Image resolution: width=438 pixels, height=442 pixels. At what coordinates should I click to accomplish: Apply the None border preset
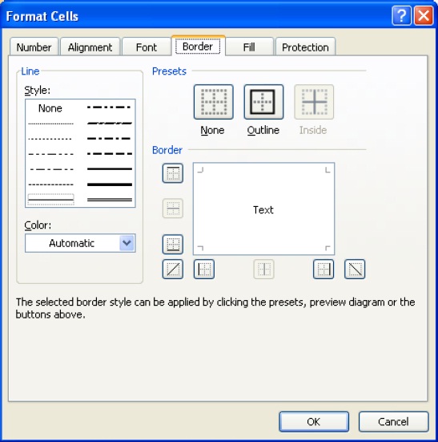point(214,102)
